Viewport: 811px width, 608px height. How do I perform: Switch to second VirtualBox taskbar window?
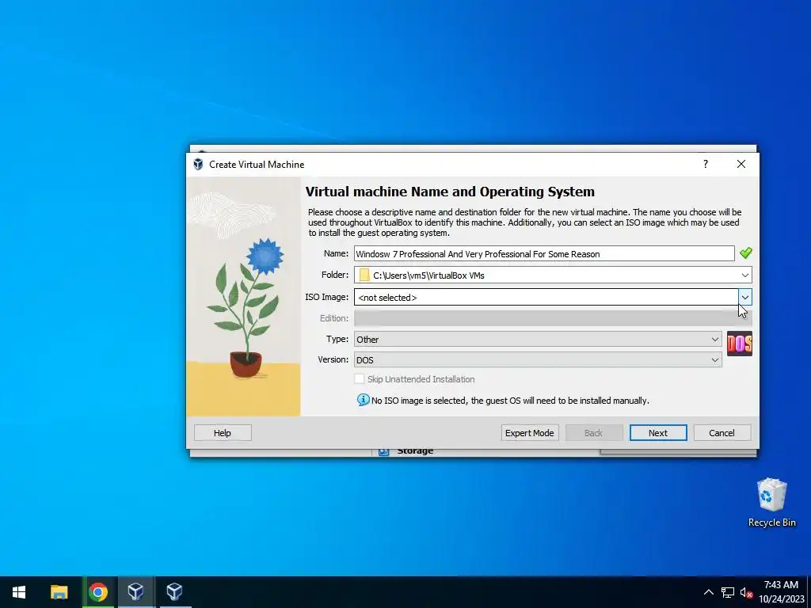(174, 592)
